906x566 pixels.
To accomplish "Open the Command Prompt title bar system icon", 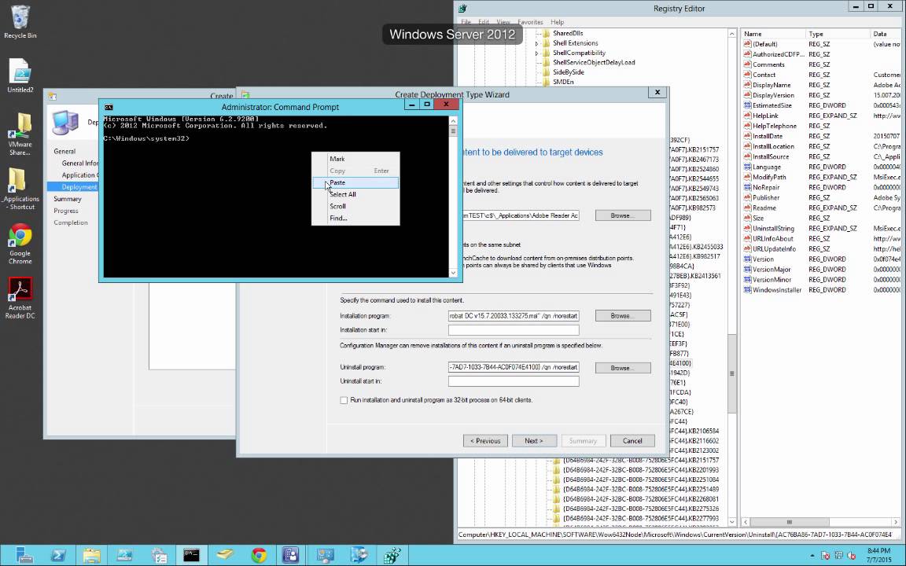I will (109, 107).
